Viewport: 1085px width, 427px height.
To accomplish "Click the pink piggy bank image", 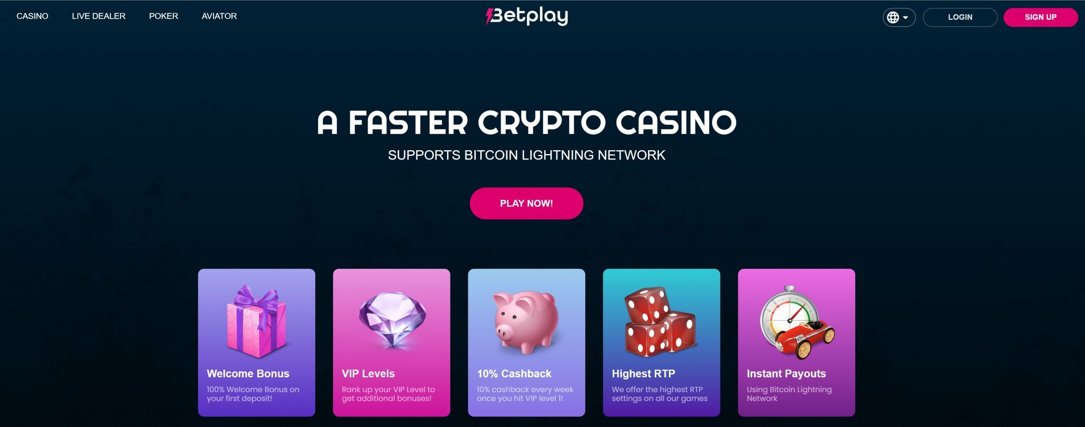I will tap(526, 322).
